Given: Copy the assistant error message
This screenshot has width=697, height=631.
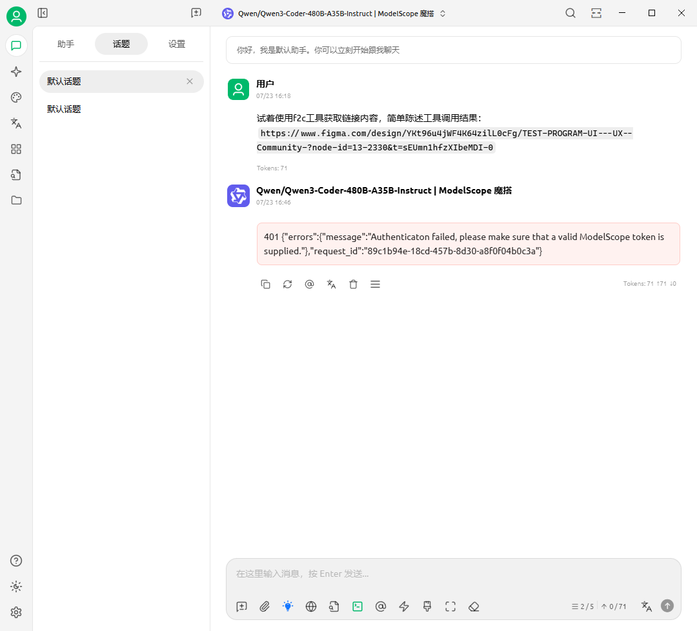Looking at the screenshot, I should click(x=265, y=285).
